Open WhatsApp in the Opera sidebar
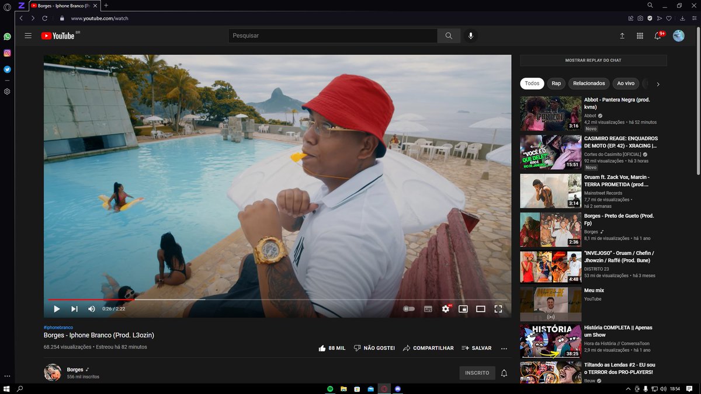This screenshot has width=701, height=394. point(7,36)
